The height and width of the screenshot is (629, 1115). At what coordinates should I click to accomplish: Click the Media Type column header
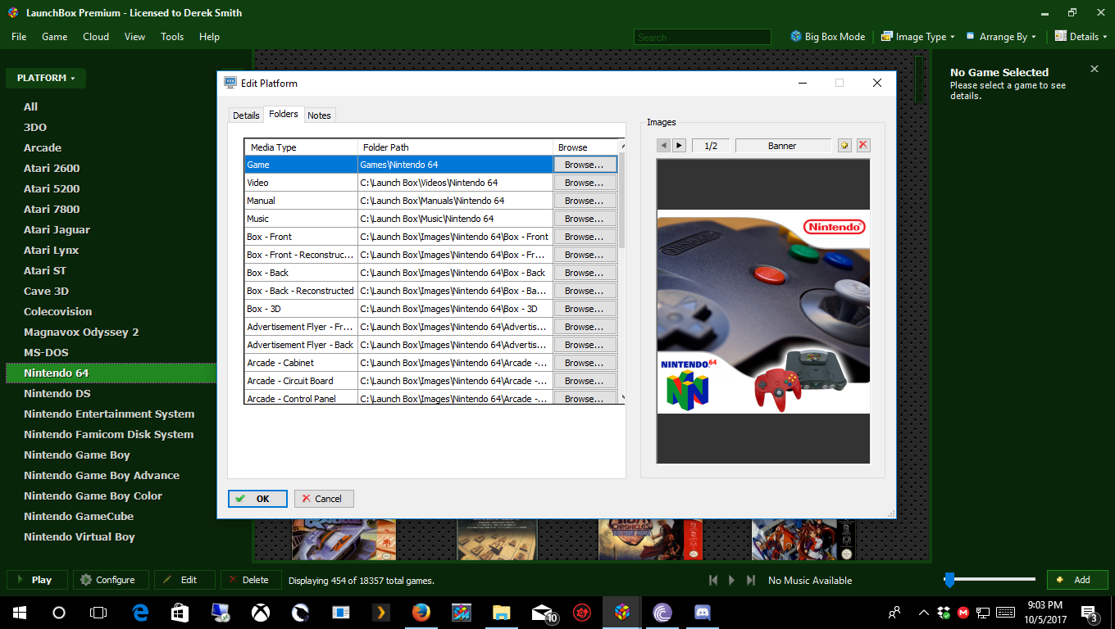pos(302,147)
